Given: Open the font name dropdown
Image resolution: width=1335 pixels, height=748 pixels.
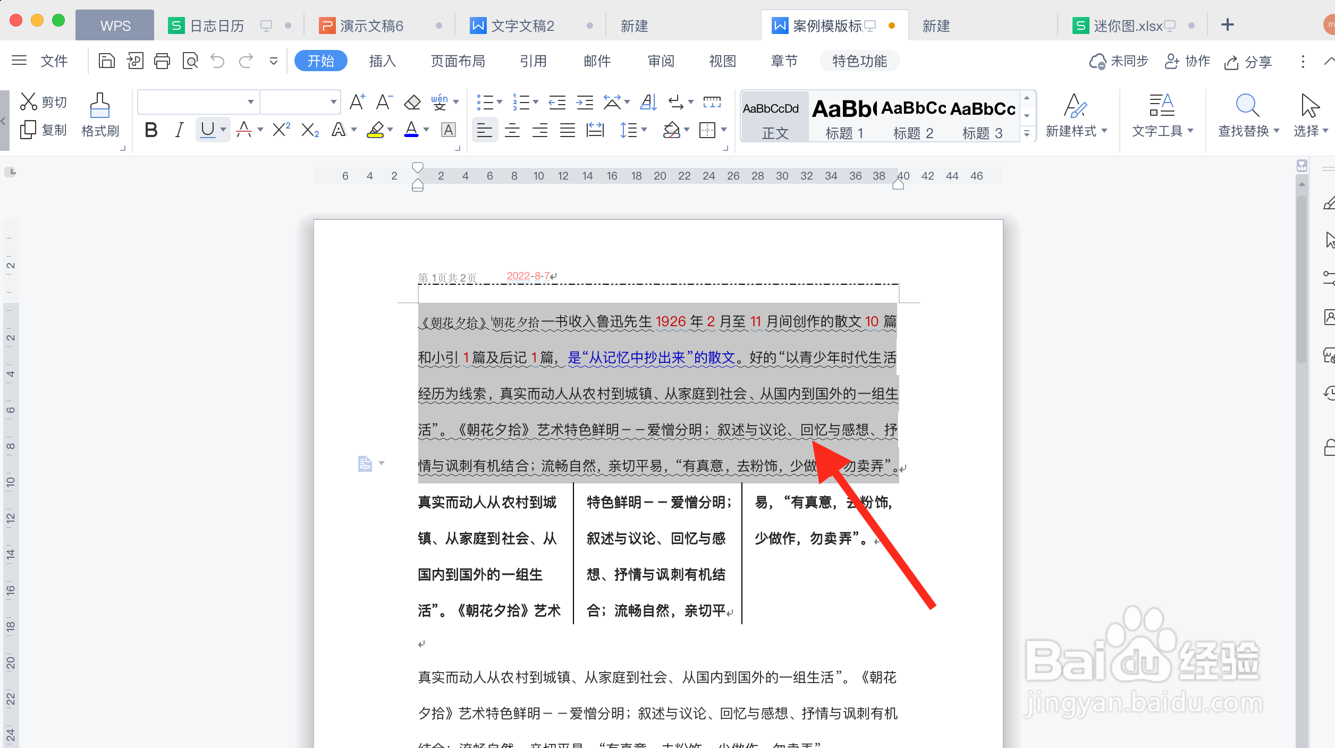Looking at the screenshot, I should click(250, 102).
